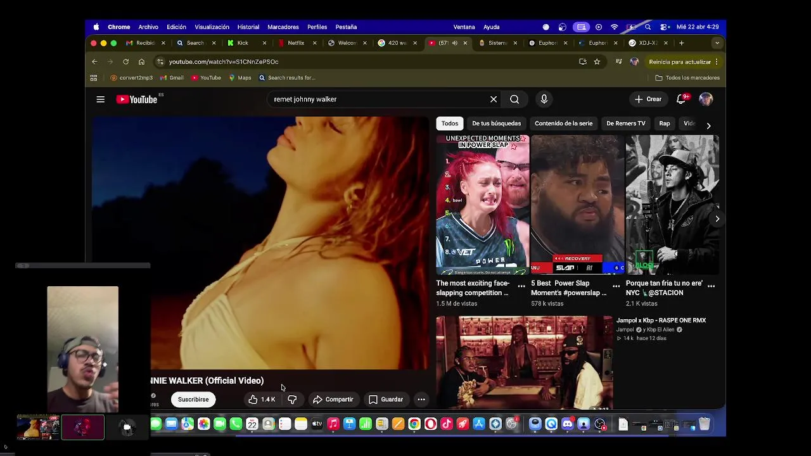
Task: Open the Trash in Dock
Action: click(x=705, y=424)
